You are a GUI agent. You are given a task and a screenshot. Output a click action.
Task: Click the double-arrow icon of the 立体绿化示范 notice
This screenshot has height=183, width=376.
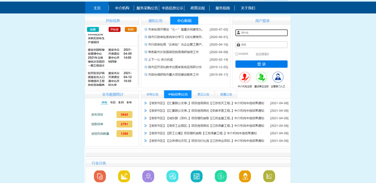(x=145, y=141)
